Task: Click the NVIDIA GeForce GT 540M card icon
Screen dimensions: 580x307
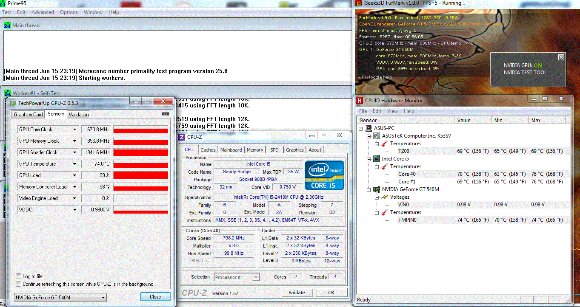Action: pos(377,189)
